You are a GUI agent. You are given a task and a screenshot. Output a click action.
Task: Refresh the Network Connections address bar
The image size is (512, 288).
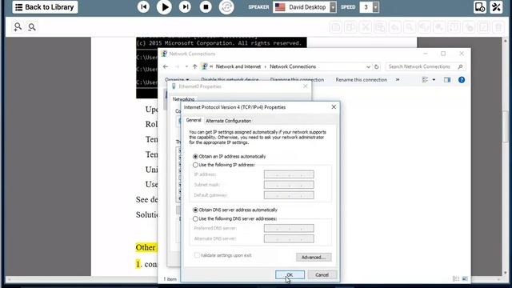376,66
